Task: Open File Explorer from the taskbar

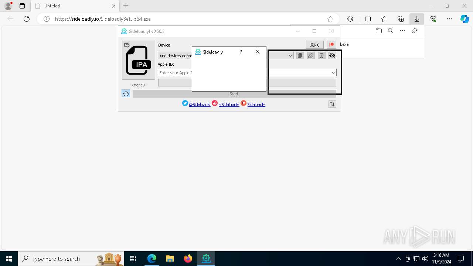Action: pyautogui.click(x=170, y=259)
